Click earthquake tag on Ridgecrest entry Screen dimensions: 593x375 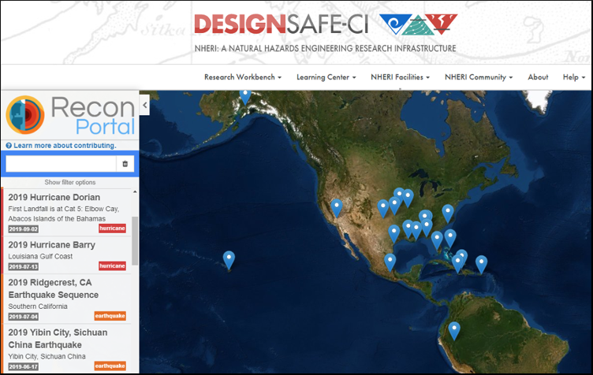(110, 316)
